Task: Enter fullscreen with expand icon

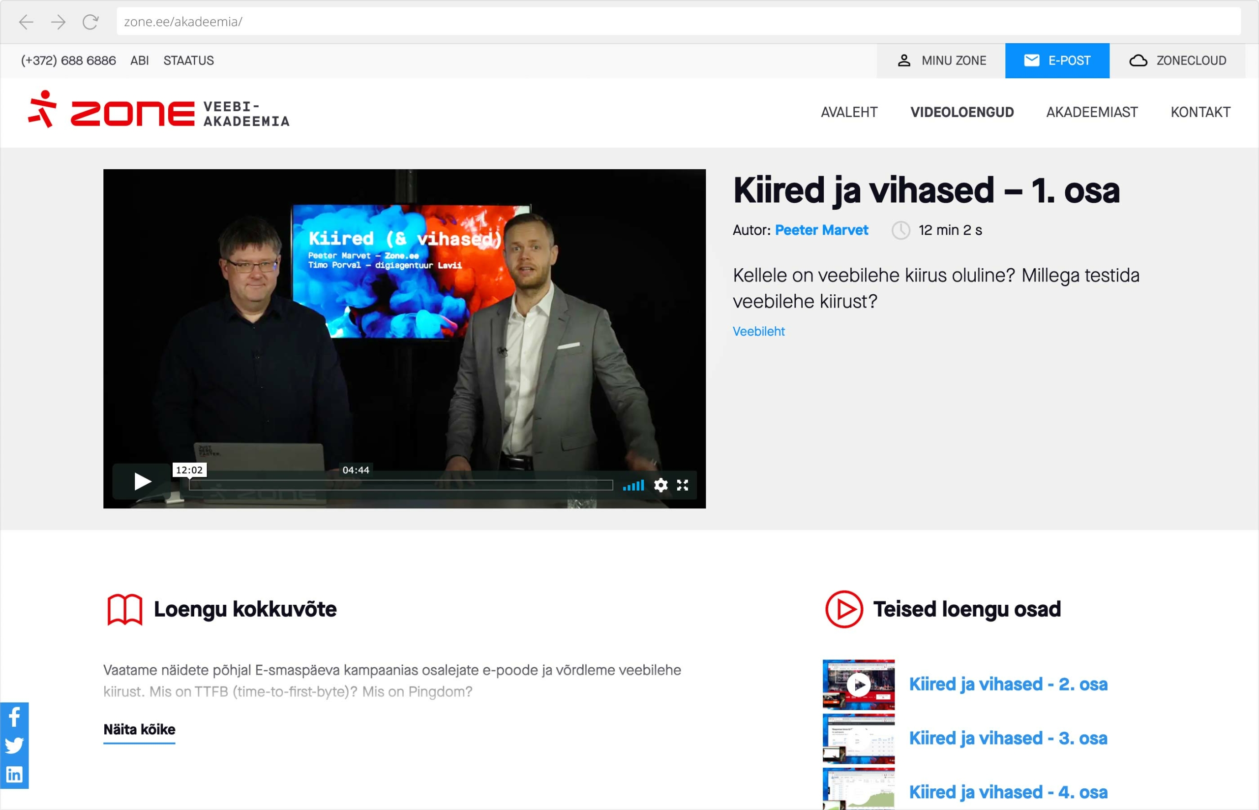Action: [682, 485]
